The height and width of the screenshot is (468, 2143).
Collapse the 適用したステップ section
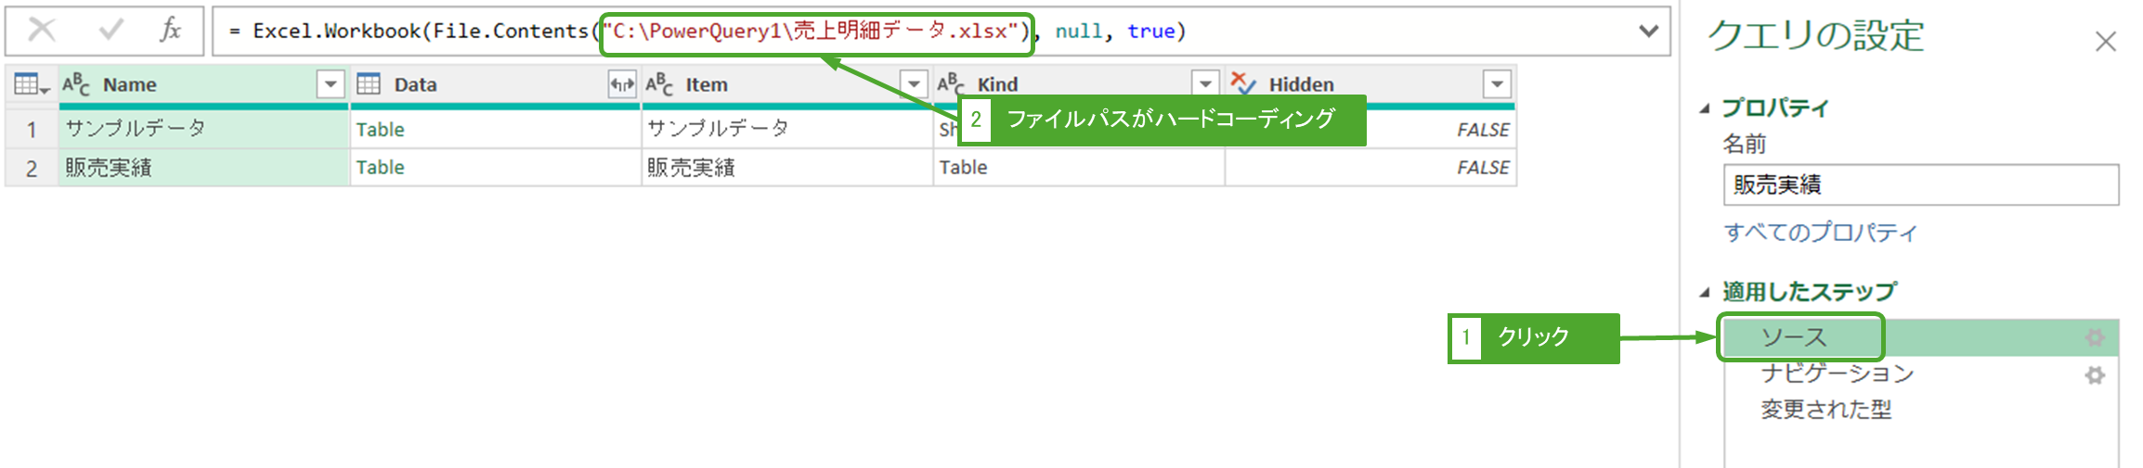click(1705, 293)
